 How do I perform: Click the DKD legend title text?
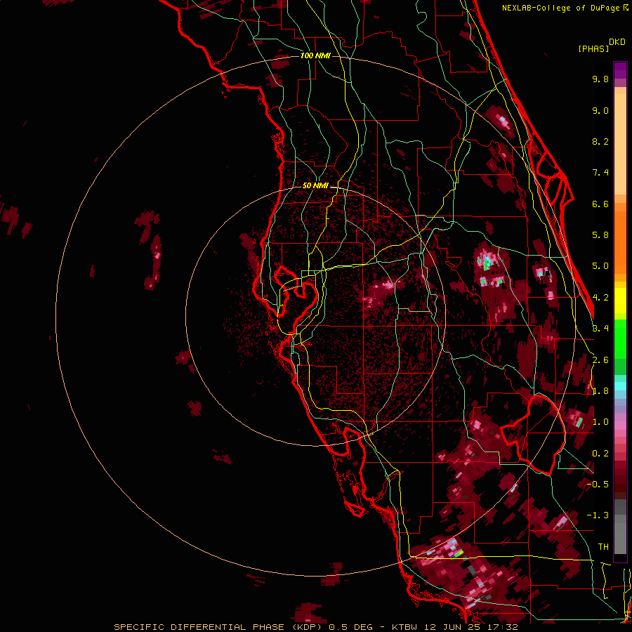pyautogui.click(x=617, y=42)
